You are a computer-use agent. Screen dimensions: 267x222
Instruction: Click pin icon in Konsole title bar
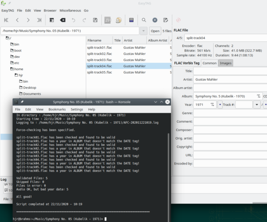tap(22, 102)
